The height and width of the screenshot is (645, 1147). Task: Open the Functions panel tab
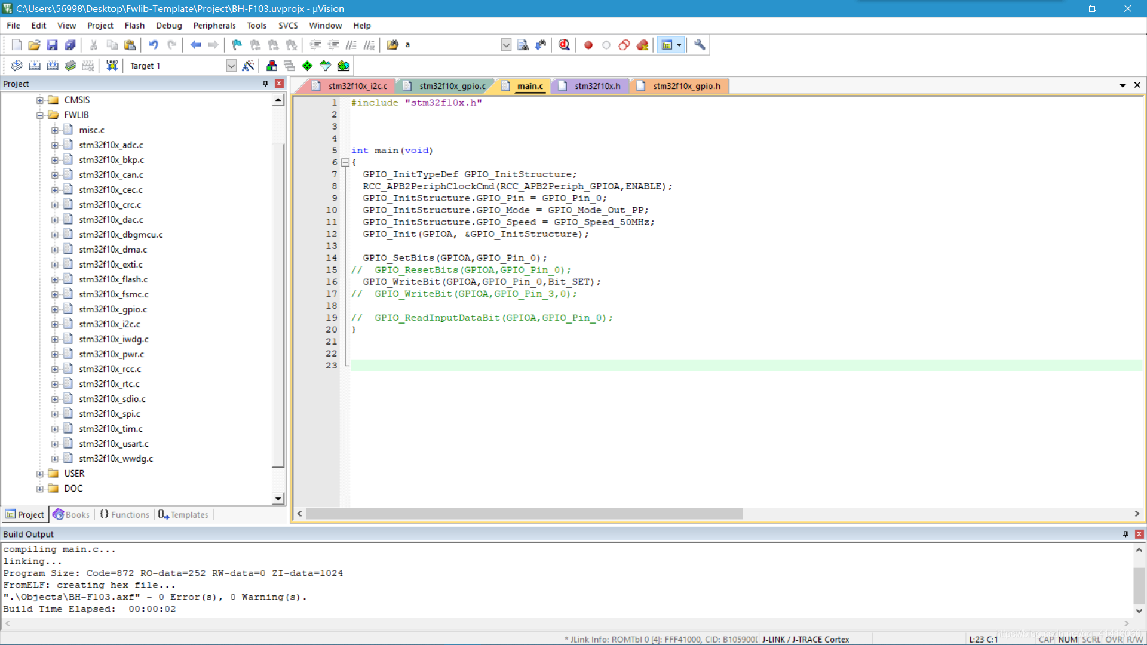[x=124, y=515]
